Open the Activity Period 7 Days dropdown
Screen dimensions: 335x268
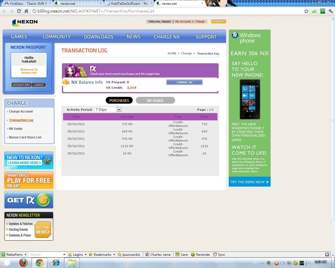click(108, 109)
